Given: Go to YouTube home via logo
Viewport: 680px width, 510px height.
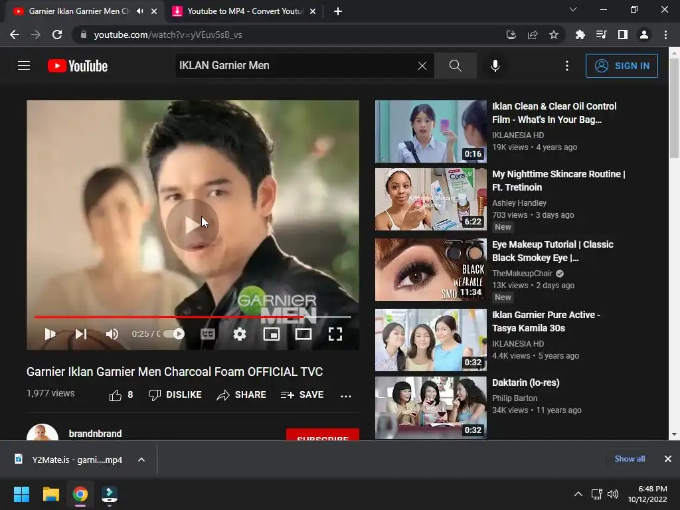Looking at the screenshot, I should (78, 66).
